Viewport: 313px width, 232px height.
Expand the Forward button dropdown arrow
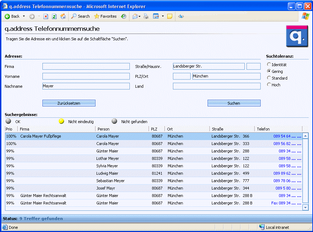pyautogui.click(x=39, y=16)
